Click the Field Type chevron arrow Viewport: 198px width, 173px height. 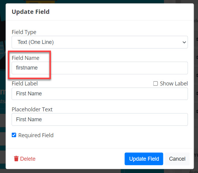[184, 42]
